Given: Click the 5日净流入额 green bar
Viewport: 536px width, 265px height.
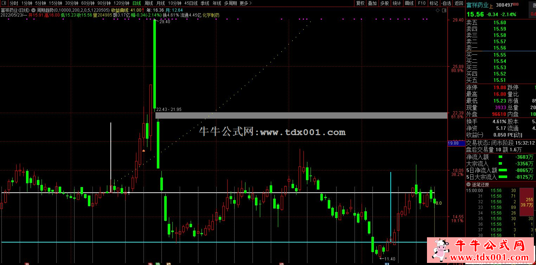Looking at the screenshot, I should [x=503, y=171].
